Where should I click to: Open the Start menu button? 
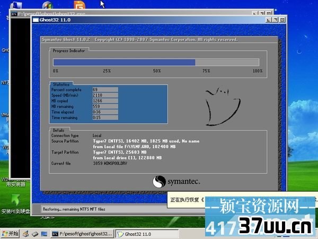[x=10, y=234]
